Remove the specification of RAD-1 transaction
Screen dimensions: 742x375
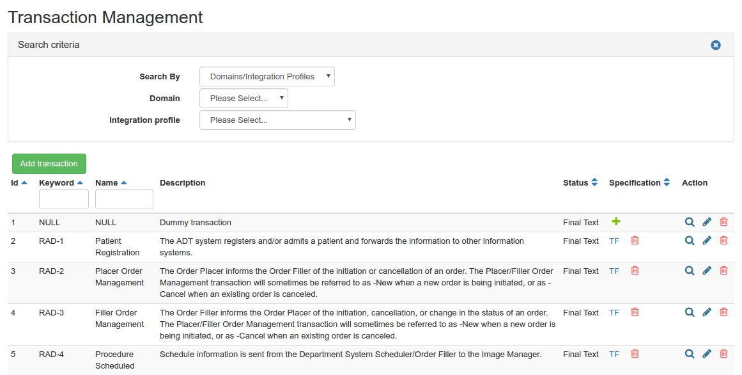[635, 241]
